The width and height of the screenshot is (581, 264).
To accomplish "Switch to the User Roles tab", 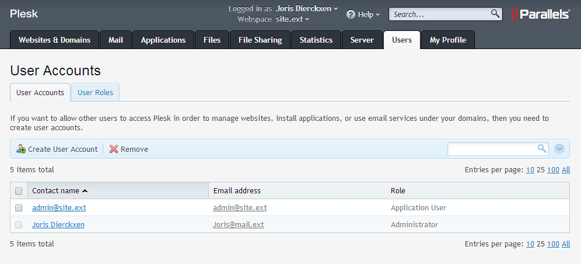I will point(95,92).
